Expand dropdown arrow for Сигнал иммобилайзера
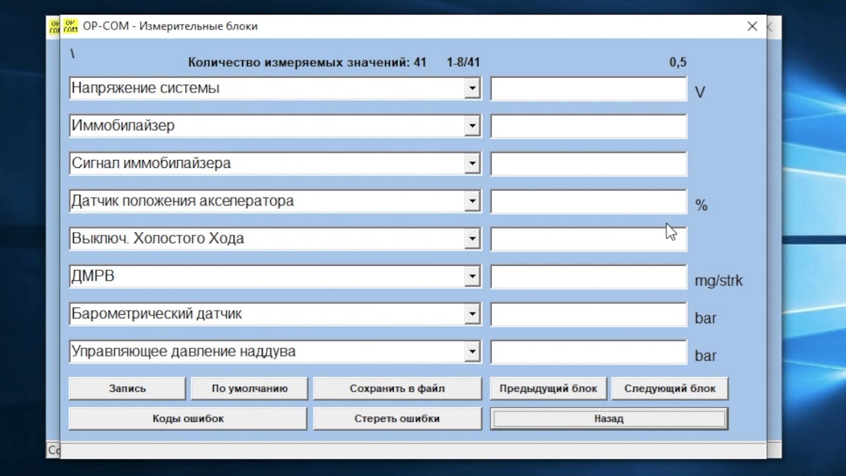846x476 pixels. (472, 163)
